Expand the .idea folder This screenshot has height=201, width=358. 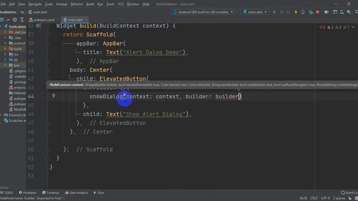5,37
